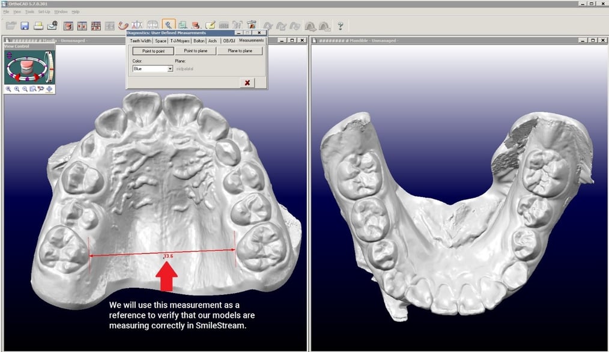This screenshot has height=352, width=609.
Task: Click the pan tool in View Control panel
Action: point(49,88)
